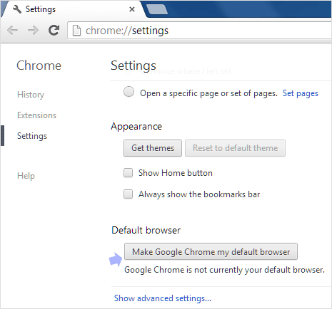Select 'Open a specific page' radio button
This screenshot has height=309, width=332.
pos(129,92)
